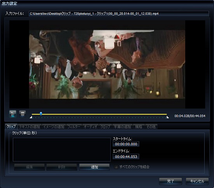
Task: Switch to the フィルター tab
Action: point(74,127)
